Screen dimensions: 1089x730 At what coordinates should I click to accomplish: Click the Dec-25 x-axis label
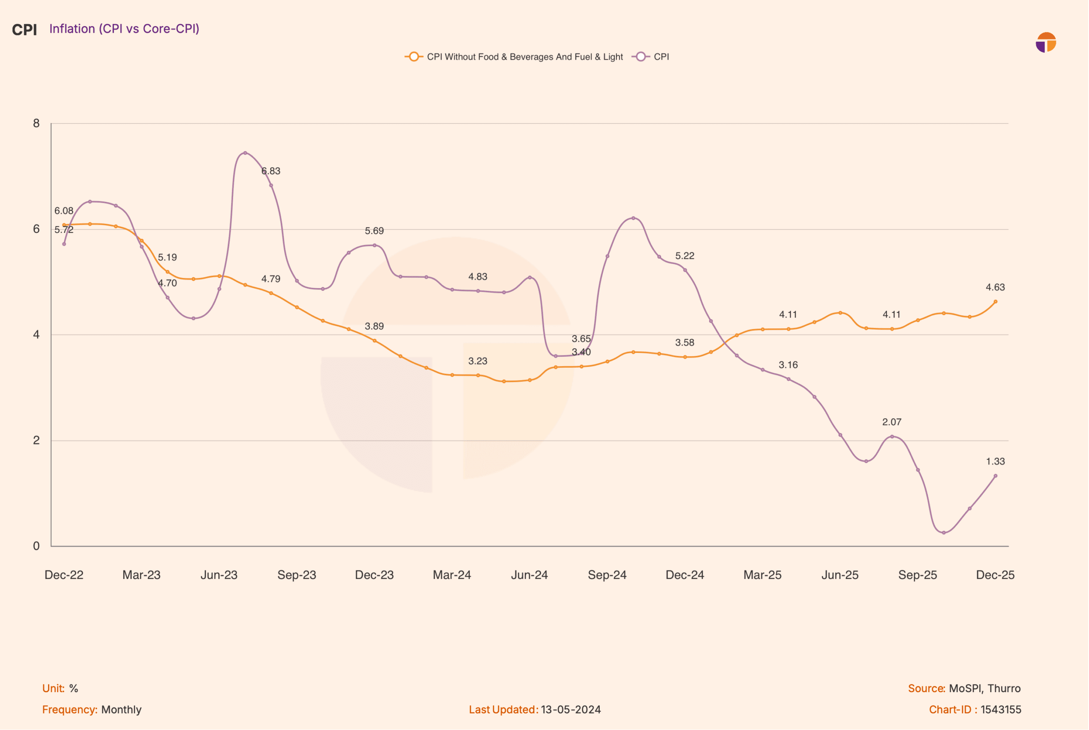click(995, 575)
